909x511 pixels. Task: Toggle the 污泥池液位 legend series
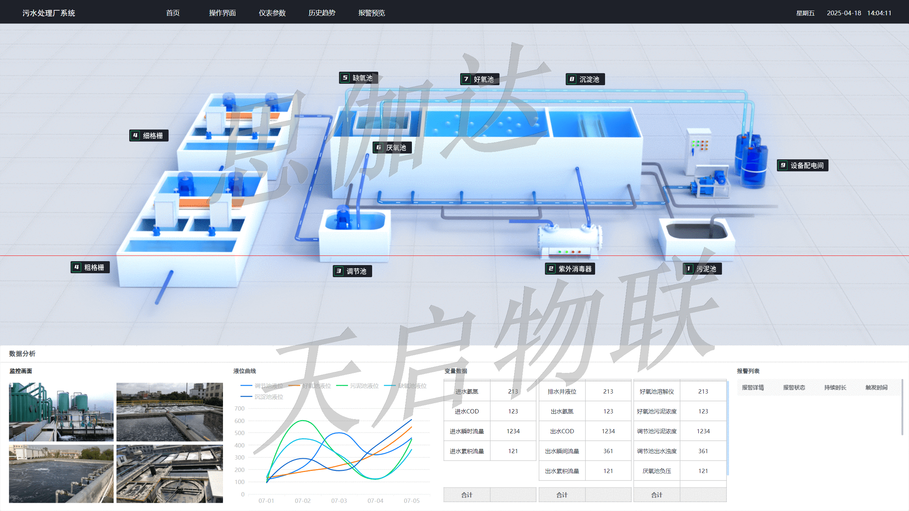coord(357,386)
